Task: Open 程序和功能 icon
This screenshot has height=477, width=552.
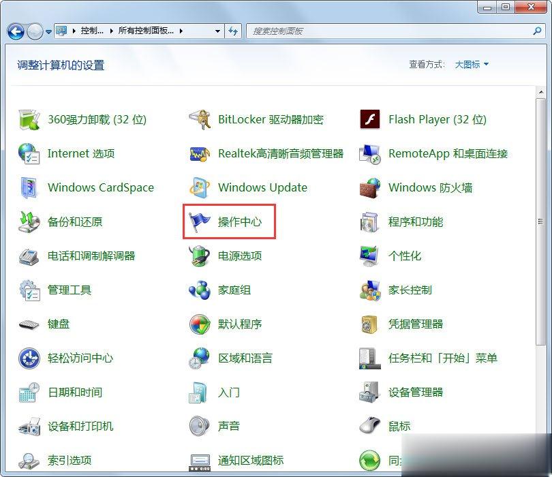Action: (370, 221)
